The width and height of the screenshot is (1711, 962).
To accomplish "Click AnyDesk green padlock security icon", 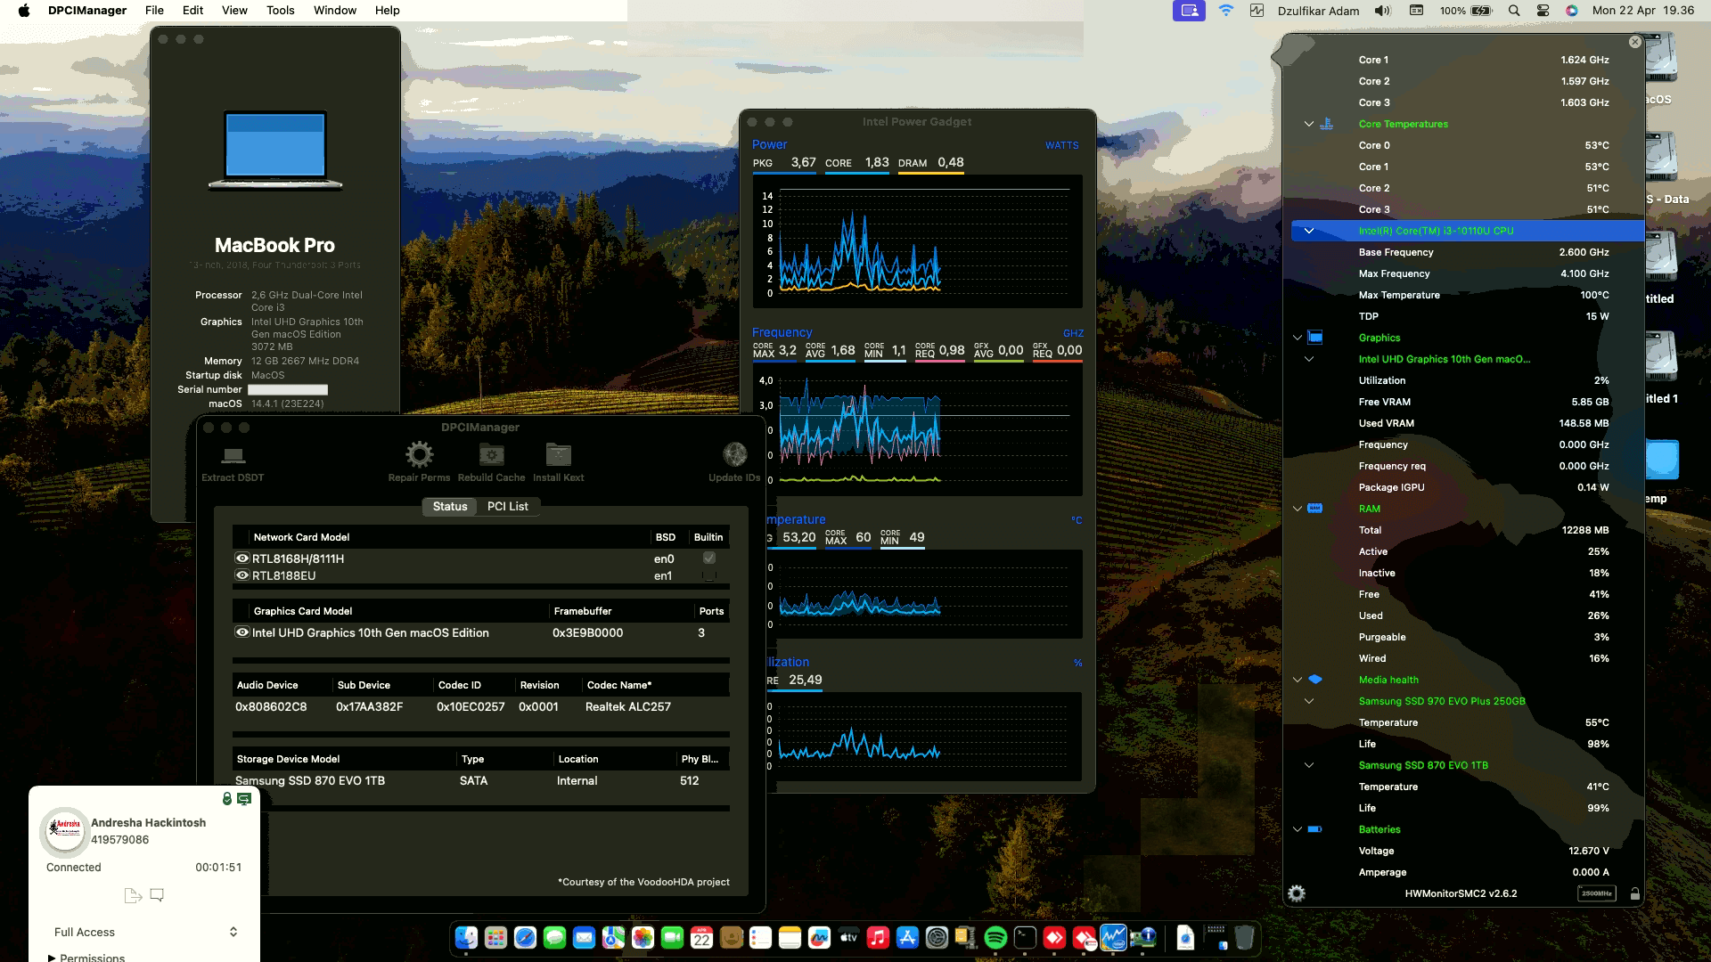I will pyautogui.click(x=227, y=799).
